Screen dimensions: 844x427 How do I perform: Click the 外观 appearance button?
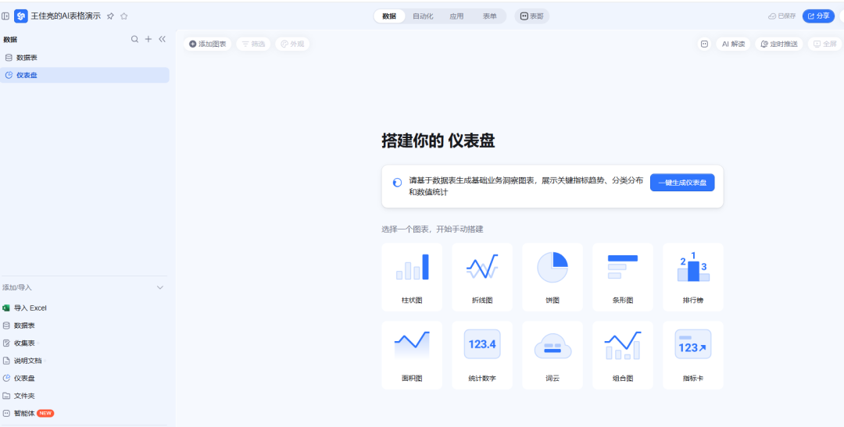click(x=292, y=44)
